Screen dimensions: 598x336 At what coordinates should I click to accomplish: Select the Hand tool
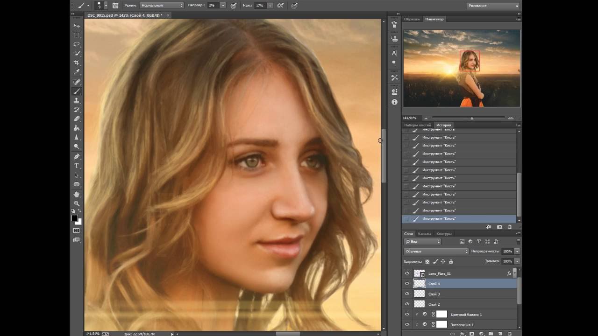pos(77,194)
